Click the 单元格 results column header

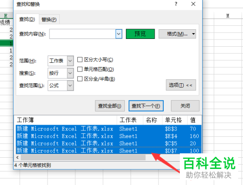[174, 120]
